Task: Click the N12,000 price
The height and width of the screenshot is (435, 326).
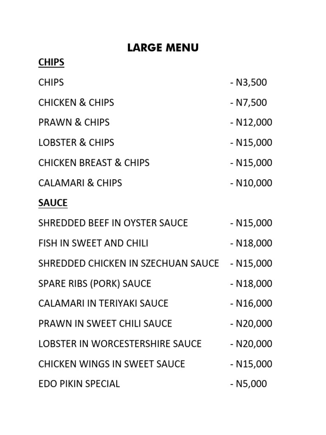Action: (253, 122)
